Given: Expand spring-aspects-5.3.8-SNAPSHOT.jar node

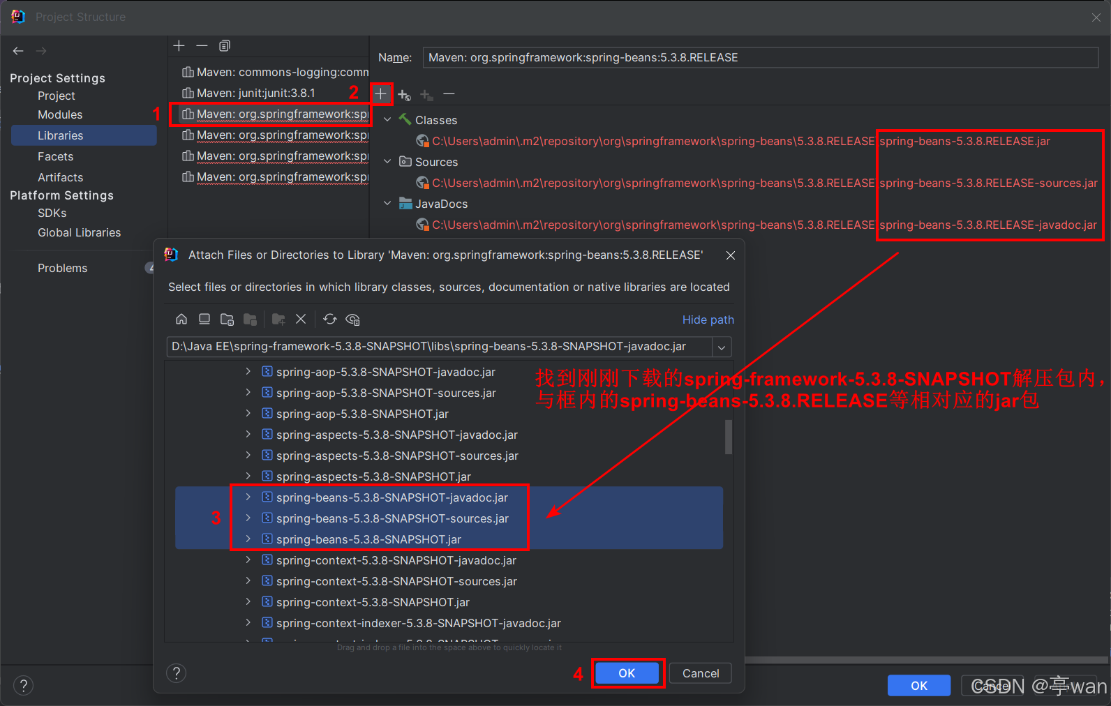Looking at the screenshot, I should click(248, 476).
